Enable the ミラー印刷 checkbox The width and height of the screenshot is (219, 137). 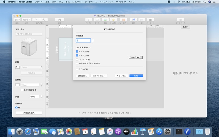pos(77,69)
